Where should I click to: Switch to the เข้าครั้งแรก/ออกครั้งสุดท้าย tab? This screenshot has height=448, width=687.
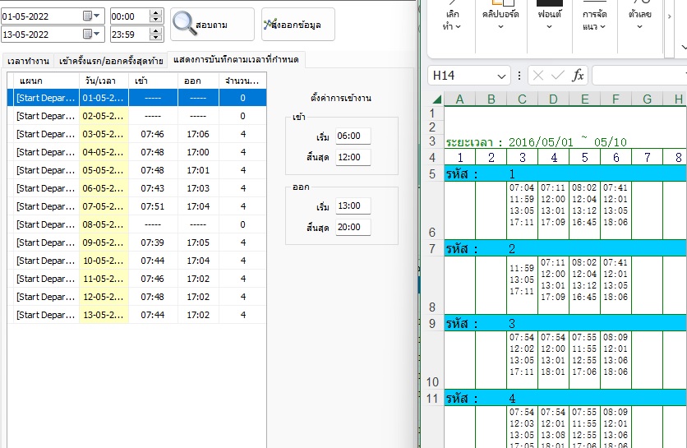point(111,61)
